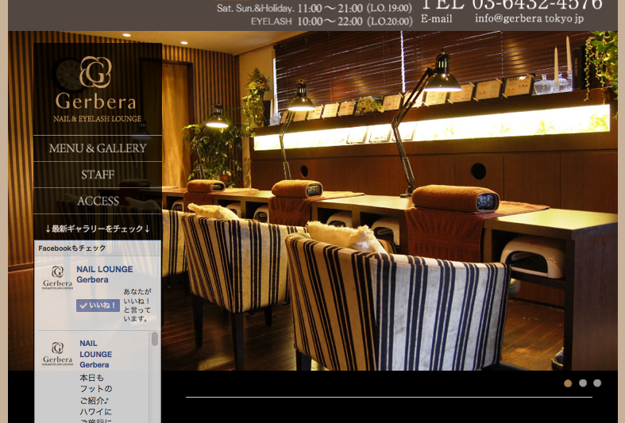
Task: Click Gerbera avatar on the Facebook feed post
Action: [57, 353]
